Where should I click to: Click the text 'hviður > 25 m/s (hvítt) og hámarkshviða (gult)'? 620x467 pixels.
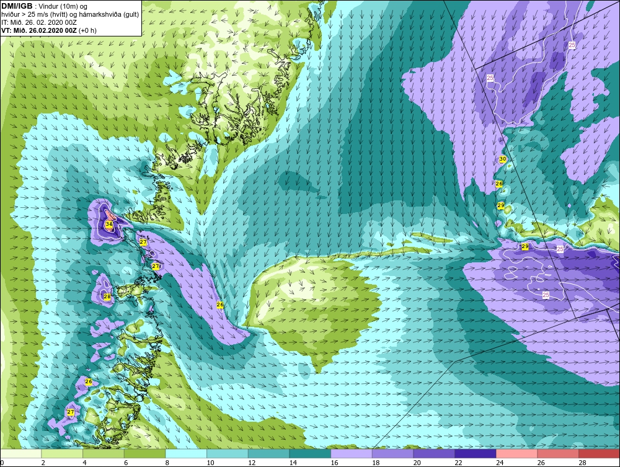point(70,15)
